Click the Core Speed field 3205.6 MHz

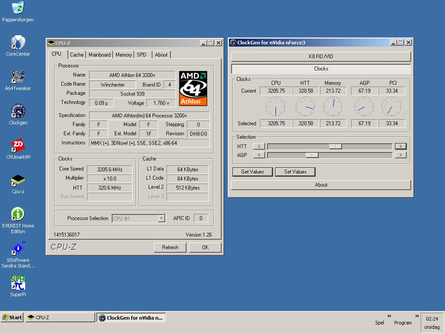110,170
